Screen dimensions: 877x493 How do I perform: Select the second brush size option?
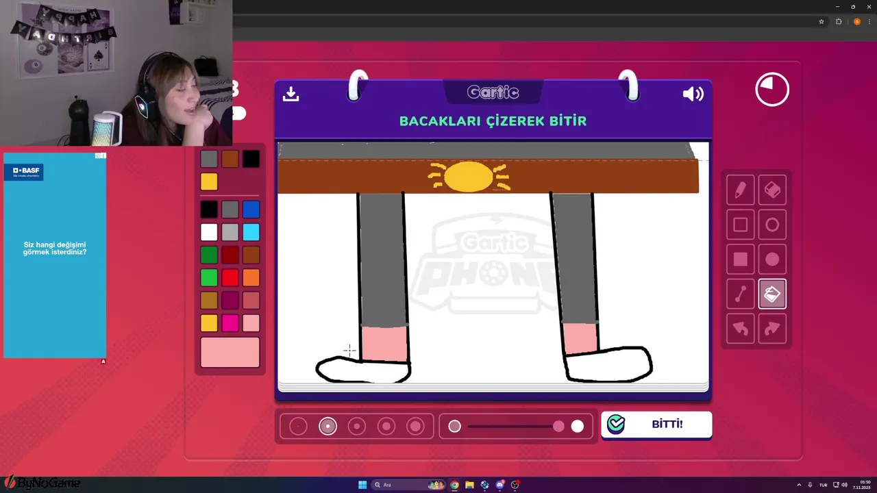click(328, 427)
